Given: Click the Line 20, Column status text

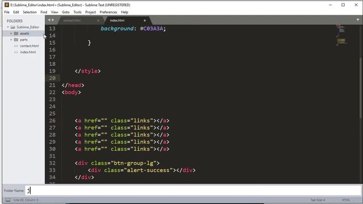Looking at the screenshot, I should (26, 200).
